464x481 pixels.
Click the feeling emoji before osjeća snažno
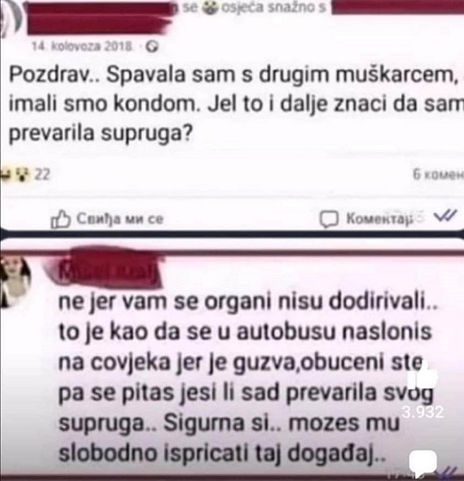click(x=210, y=8)
